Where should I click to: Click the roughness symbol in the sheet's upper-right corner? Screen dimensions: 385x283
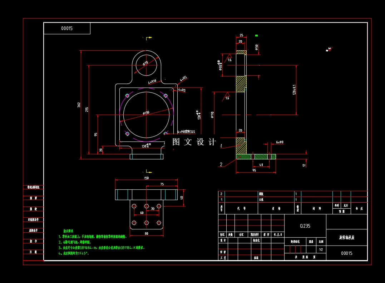pos(329,49)
